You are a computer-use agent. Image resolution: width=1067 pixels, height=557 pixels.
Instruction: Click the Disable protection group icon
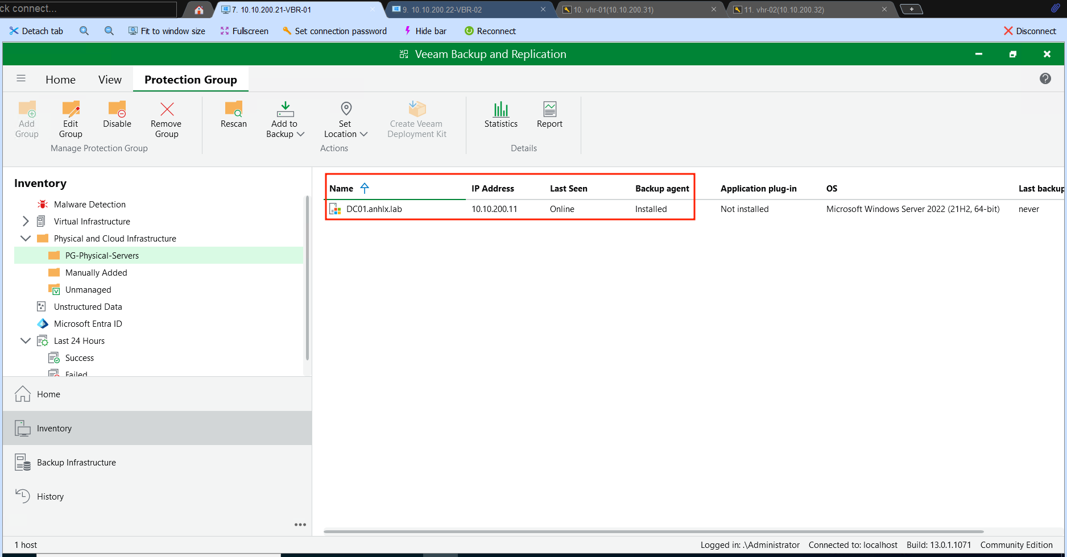pyautogui.click(x=117, y=109)
